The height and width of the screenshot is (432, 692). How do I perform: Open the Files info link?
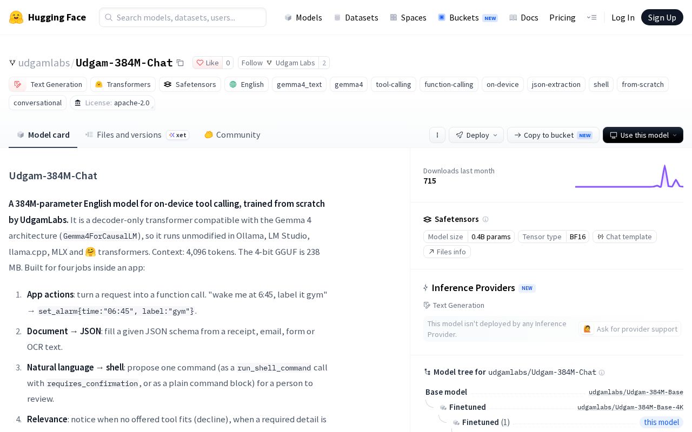(x=447, y=252)
